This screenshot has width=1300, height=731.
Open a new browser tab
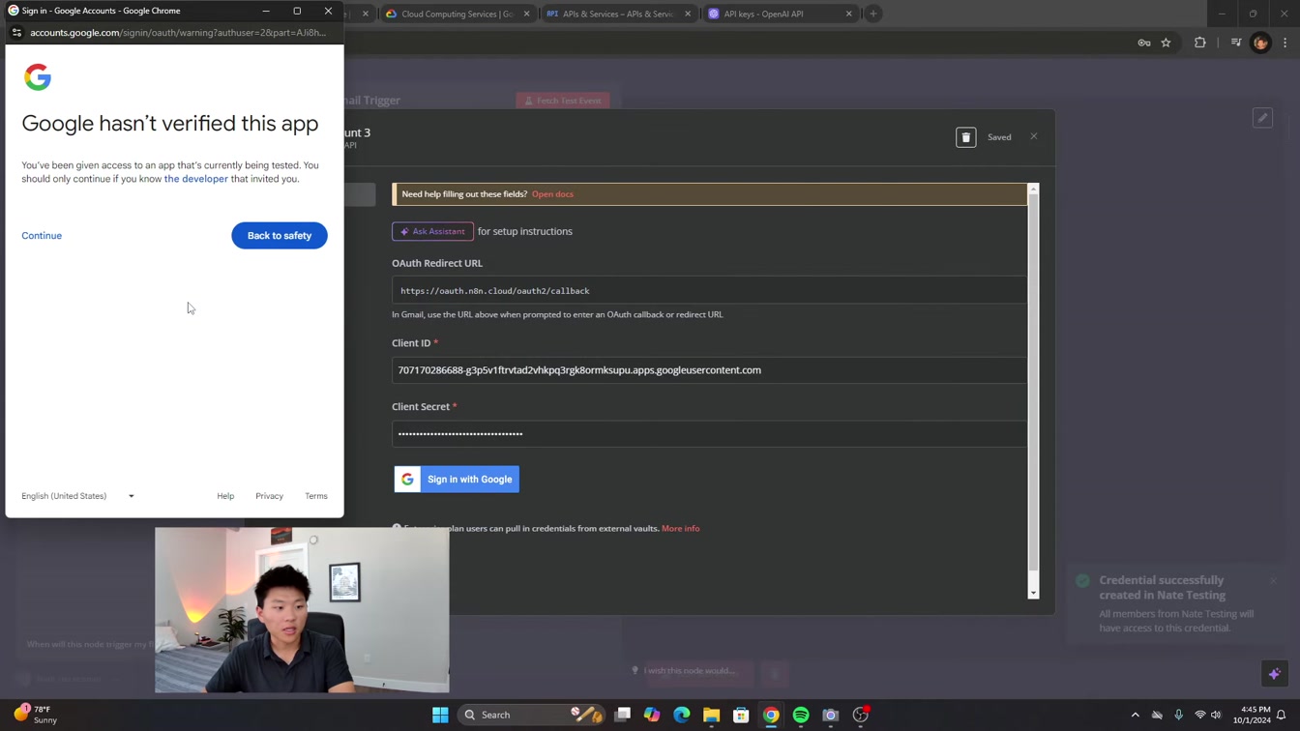(873, 14)
